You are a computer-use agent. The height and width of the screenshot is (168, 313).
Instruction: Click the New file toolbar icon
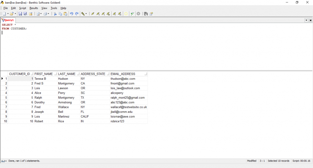click(4, 14)
